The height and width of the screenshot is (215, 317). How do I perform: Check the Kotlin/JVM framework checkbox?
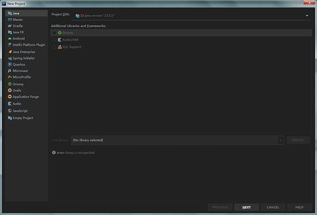[x=54, y=40]
